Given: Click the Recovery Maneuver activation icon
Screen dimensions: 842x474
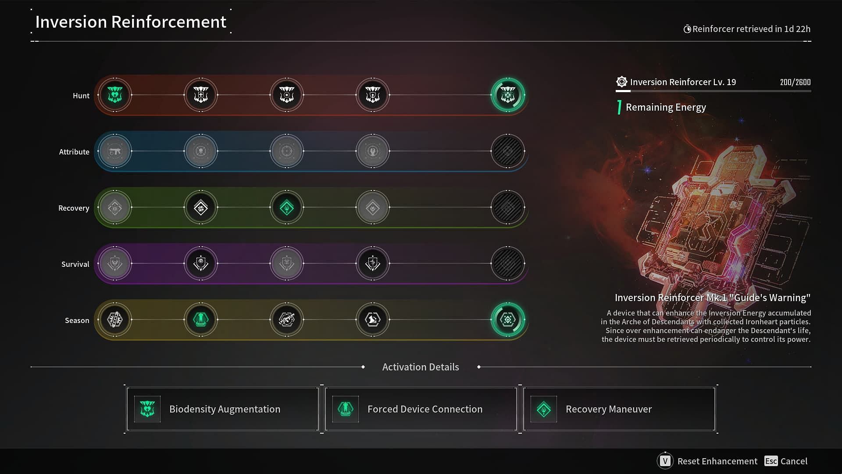Looking at the screenshot, I should click(x=544, y=409).
